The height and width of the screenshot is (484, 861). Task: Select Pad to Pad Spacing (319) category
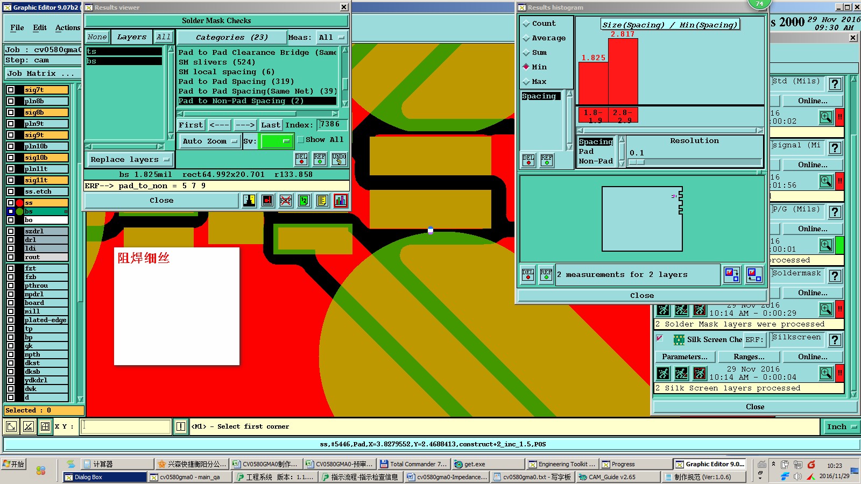click(236, 82)
